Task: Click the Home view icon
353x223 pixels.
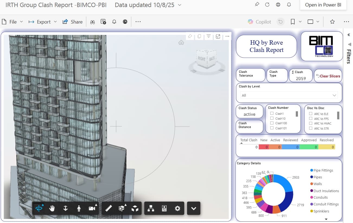Action: [181, 42]
